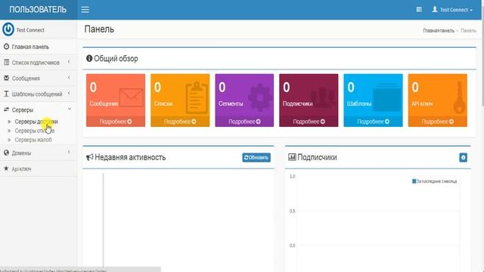Open Api ключ sidebar item
The width and height of the screenshot is (484, 272).
click(x=39, y=168)
